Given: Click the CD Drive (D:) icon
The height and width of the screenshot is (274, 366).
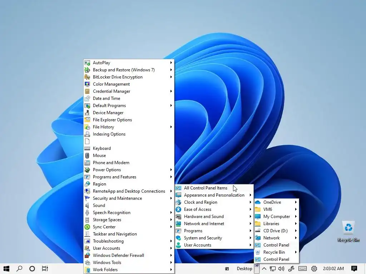Looking at the screenshot, I should pos(258,231).
